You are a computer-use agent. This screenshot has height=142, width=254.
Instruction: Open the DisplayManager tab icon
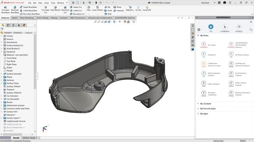(24, 25)
